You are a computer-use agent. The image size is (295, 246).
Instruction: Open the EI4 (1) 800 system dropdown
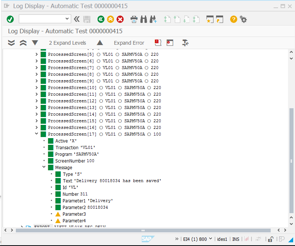198,239
